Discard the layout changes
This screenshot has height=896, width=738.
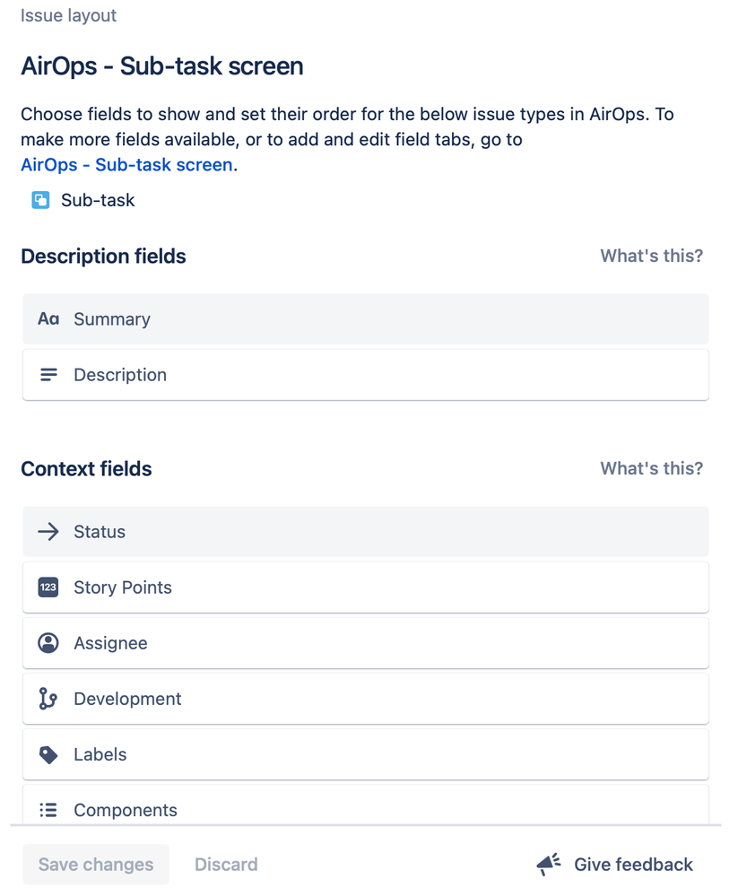click(226, 864)
